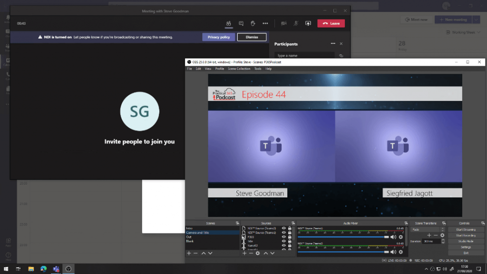The height and width of the screenshot is (274, 487).
Task: Mute NDI Source (Teams1) in Audio Mixer
Action: pos(393,237)
